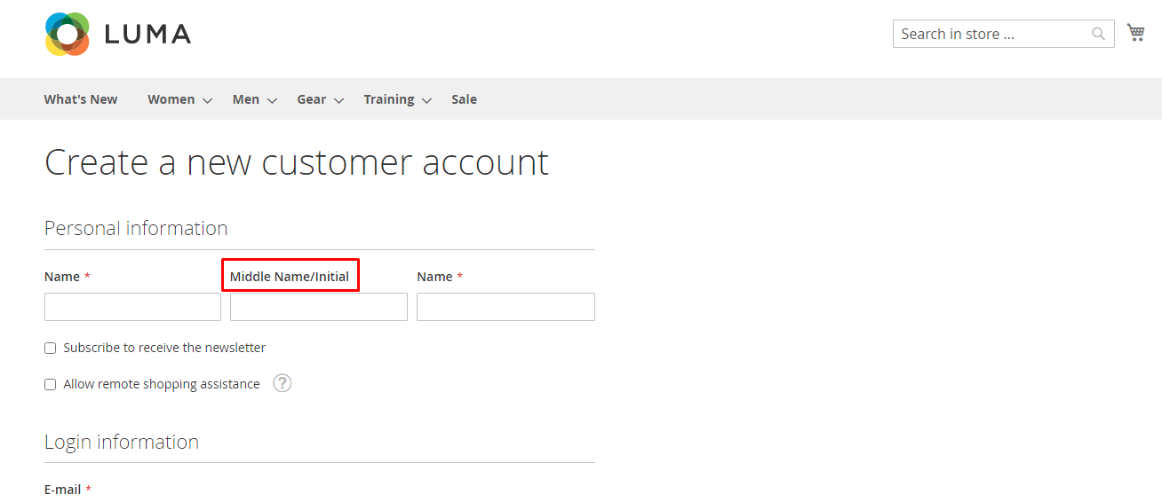1162x502 pixels.
Task: Click the Middle Name/Initial text box
Action: 318,307
